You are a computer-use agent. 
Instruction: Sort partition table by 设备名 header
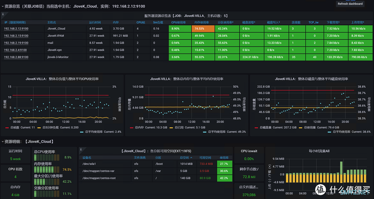87,158
